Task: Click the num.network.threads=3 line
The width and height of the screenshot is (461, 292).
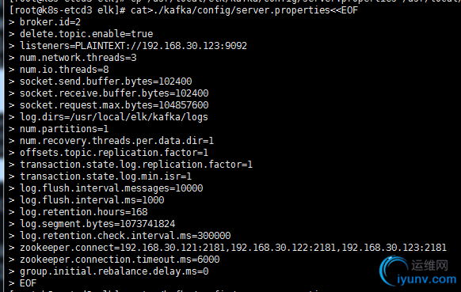Action: [x=78, y=58]
